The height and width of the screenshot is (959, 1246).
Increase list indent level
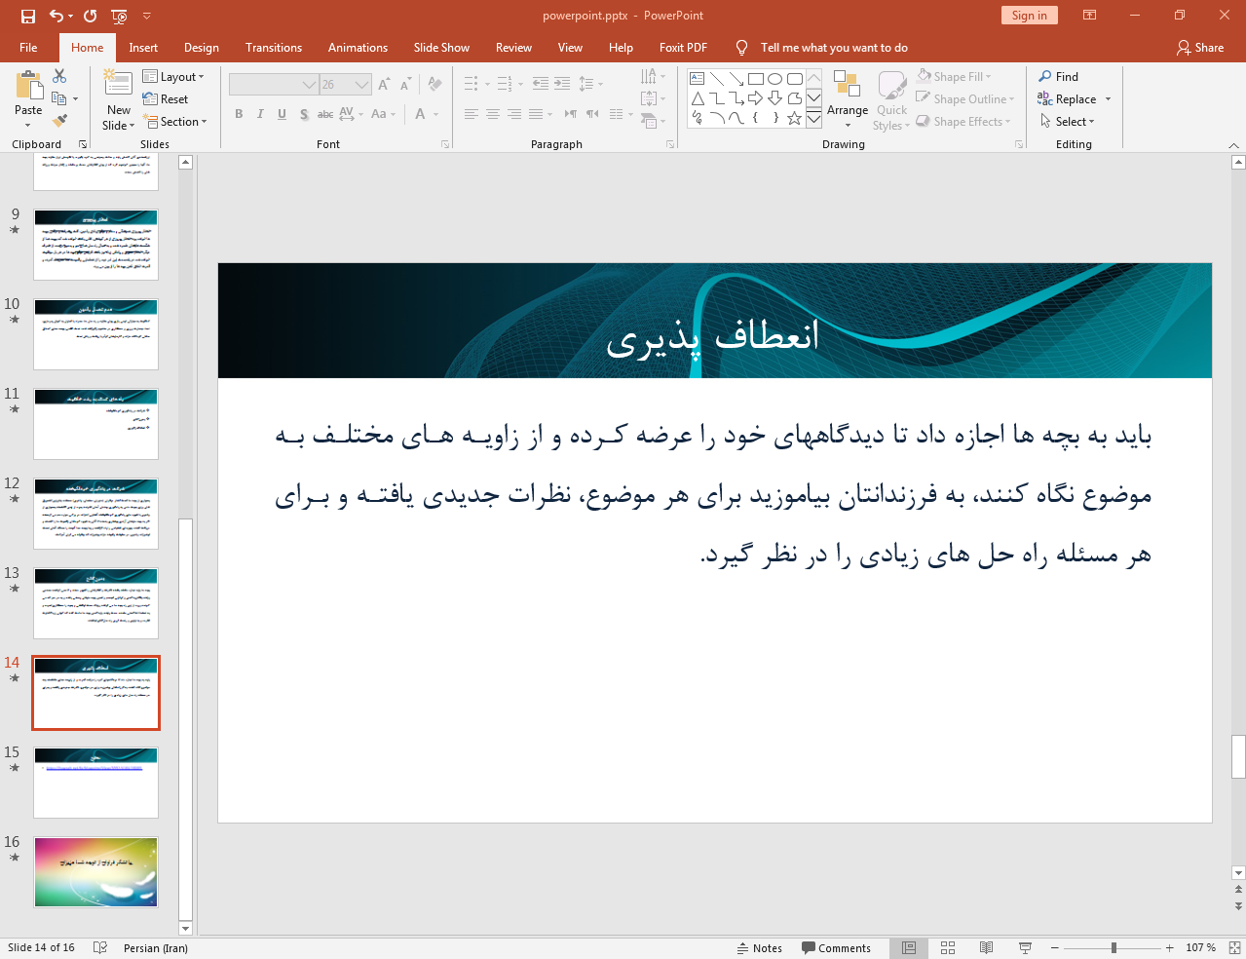click(562, 84)
